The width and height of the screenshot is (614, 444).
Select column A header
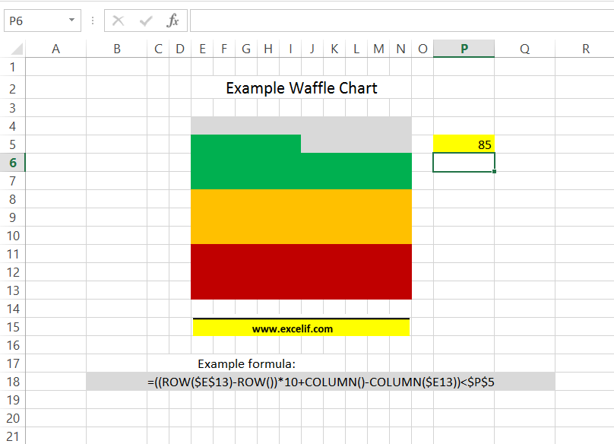56,49
